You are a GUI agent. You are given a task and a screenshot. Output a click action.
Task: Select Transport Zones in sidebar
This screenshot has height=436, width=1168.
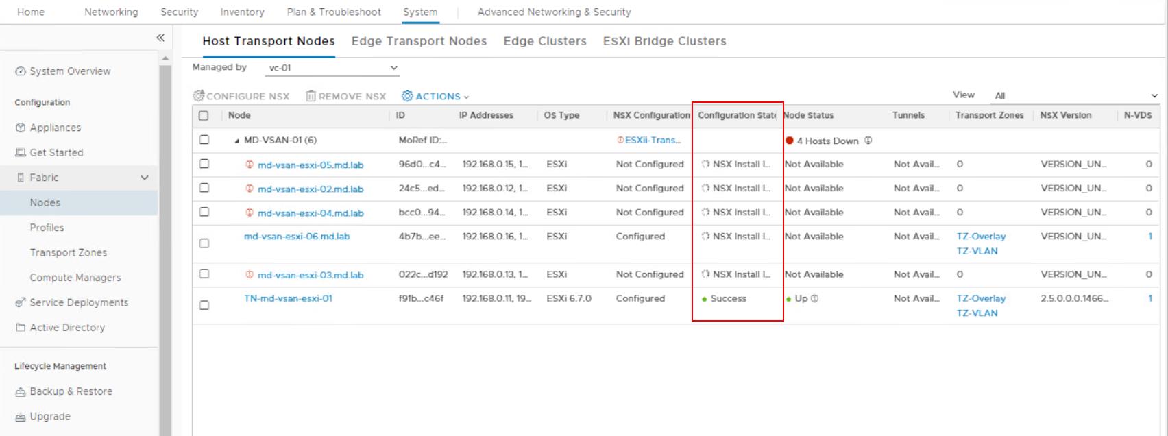[68, 252]
